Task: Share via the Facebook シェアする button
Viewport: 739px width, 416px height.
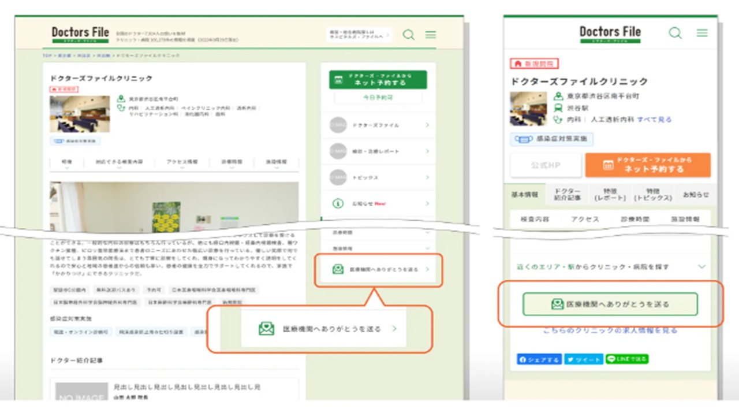Action: 539,359
